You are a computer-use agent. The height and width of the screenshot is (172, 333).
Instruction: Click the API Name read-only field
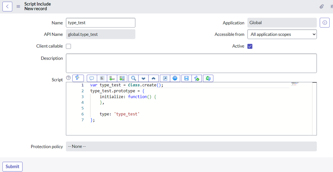click(x=101, y=34)
